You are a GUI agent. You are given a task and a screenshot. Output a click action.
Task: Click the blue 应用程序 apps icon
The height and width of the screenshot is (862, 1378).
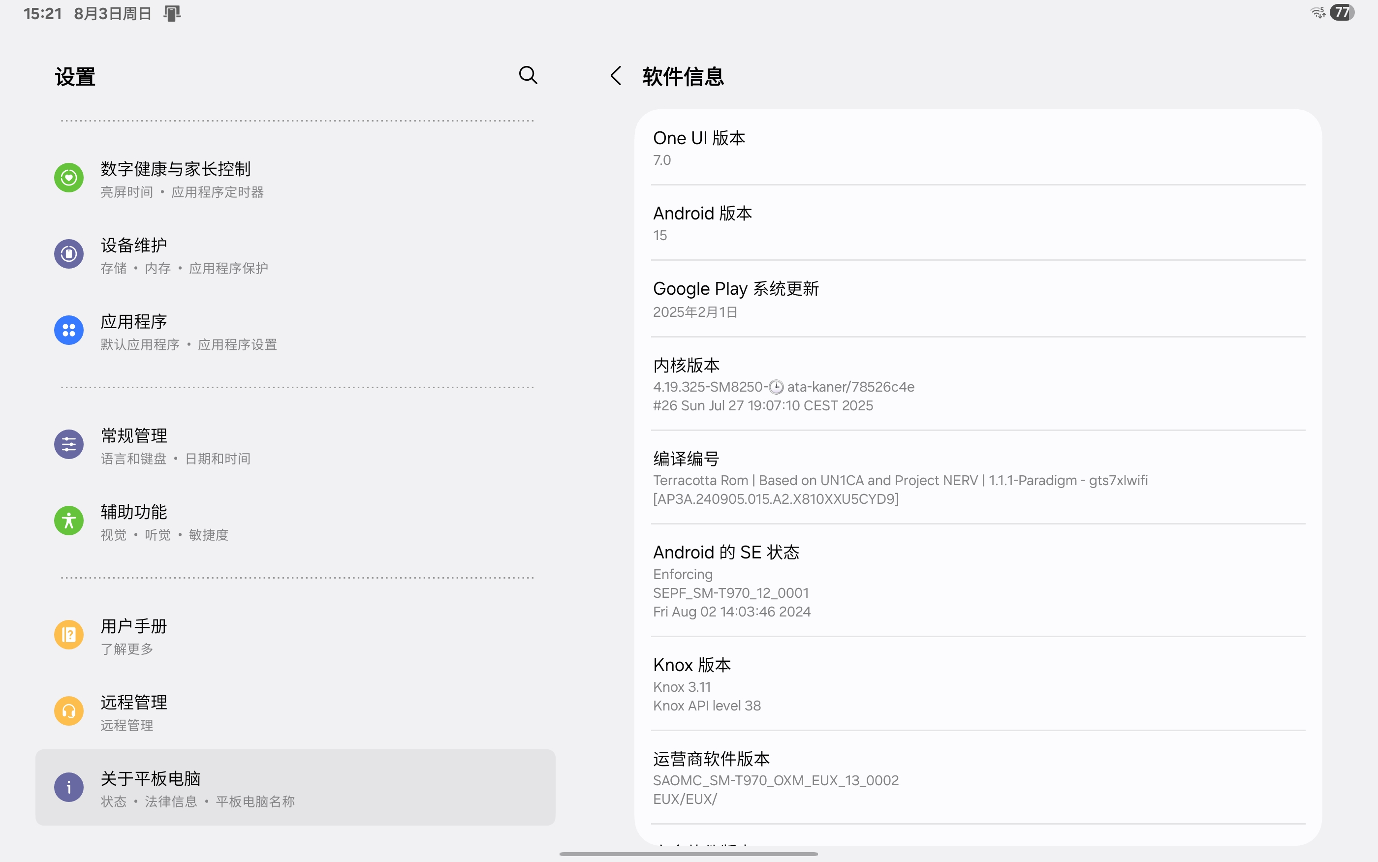69,330
